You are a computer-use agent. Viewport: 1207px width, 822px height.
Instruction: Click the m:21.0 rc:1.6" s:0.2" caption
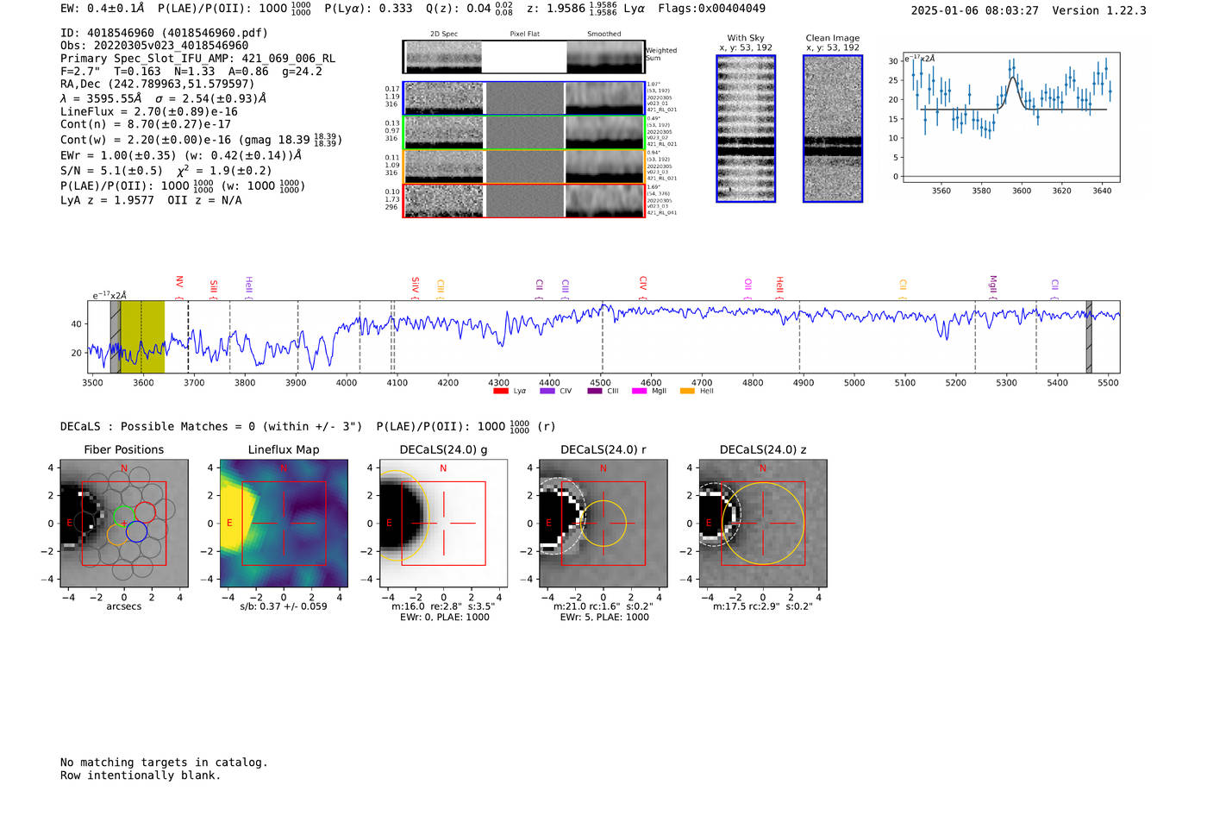click(x=603, y=606)
